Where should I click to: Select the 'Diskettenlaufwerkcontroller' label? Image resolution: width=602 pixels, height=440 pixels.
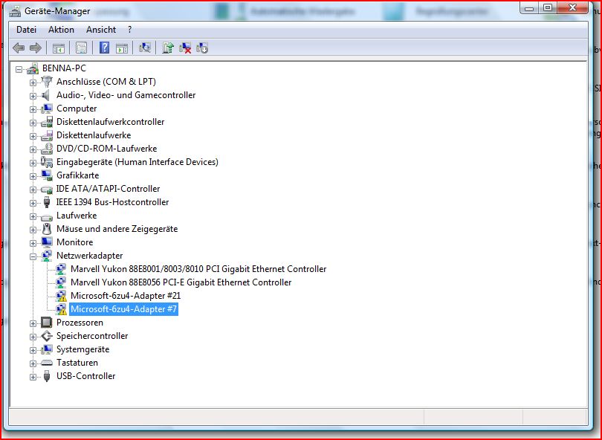pyautogui.click(x=110, y=122)
